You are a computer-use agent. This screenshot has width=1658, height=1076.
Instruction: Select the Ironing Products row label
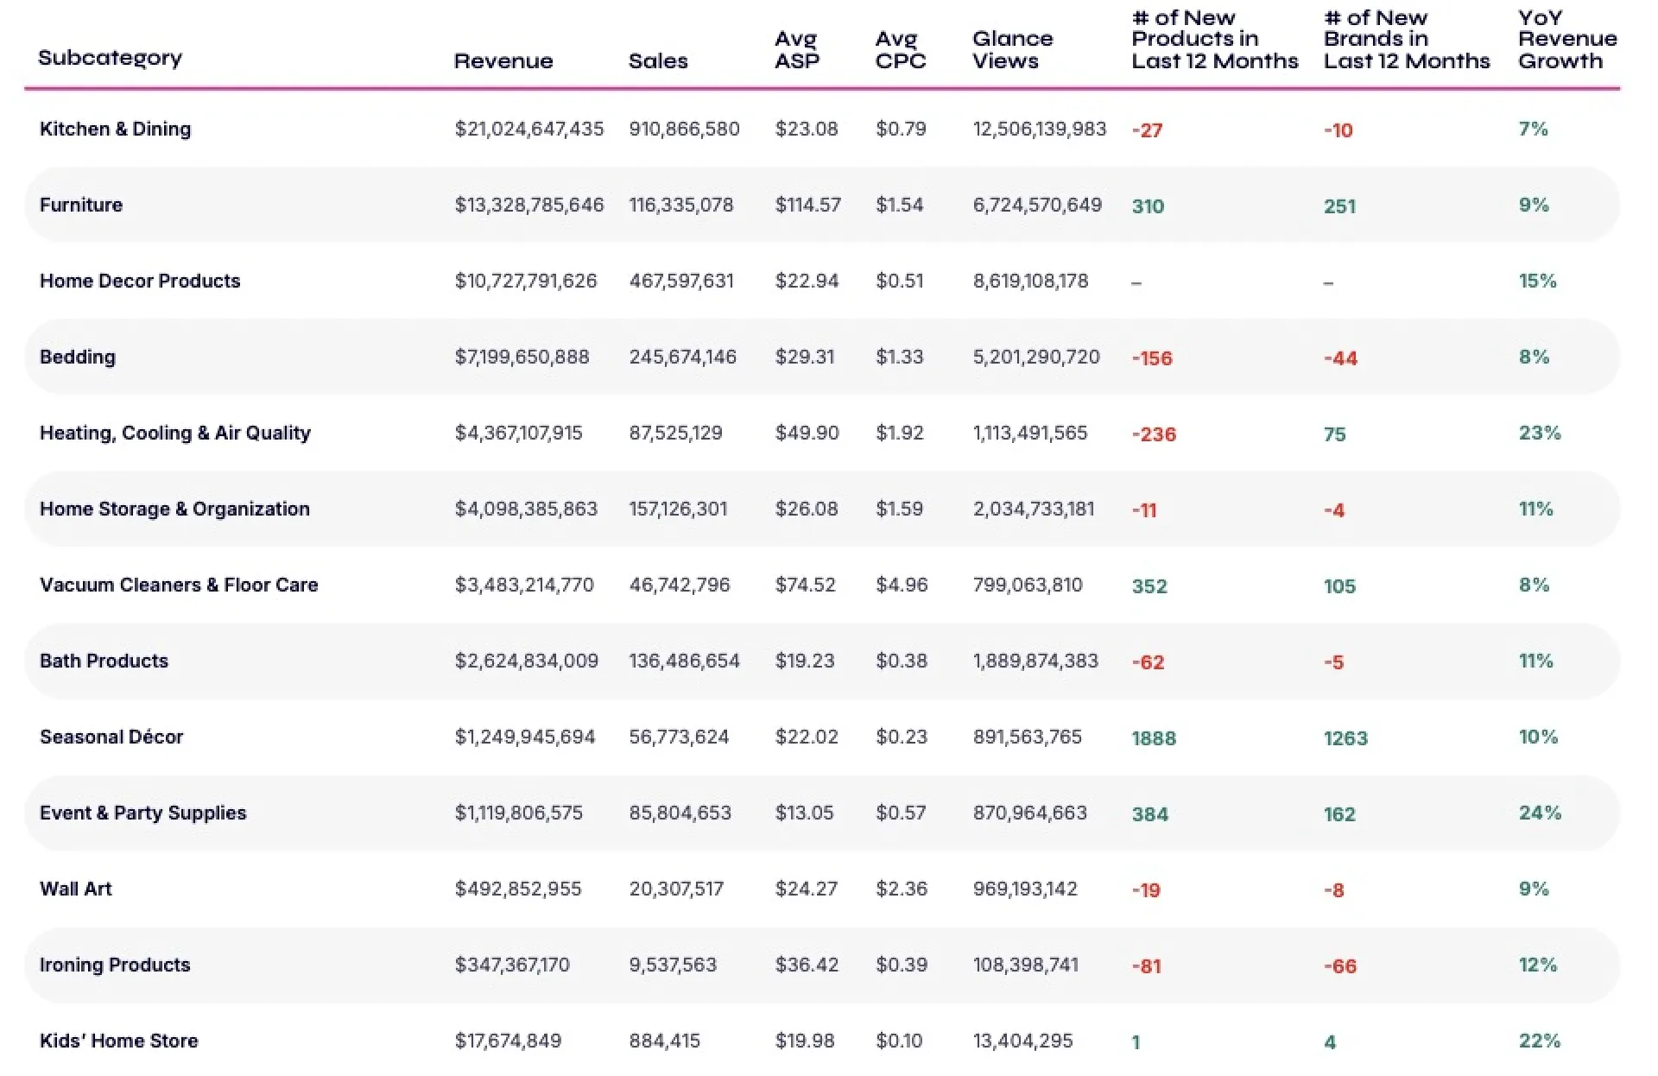115,965
